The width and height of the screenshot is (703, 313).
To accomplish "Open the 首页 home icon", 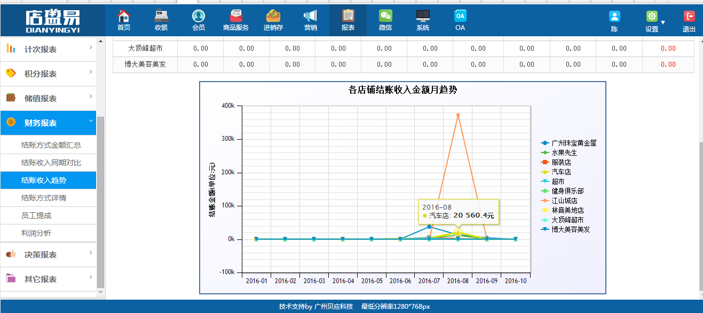I will [124, 16].
